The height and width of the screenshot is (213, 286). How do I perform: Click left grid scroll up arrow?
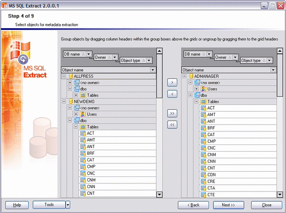coord(159,51)
